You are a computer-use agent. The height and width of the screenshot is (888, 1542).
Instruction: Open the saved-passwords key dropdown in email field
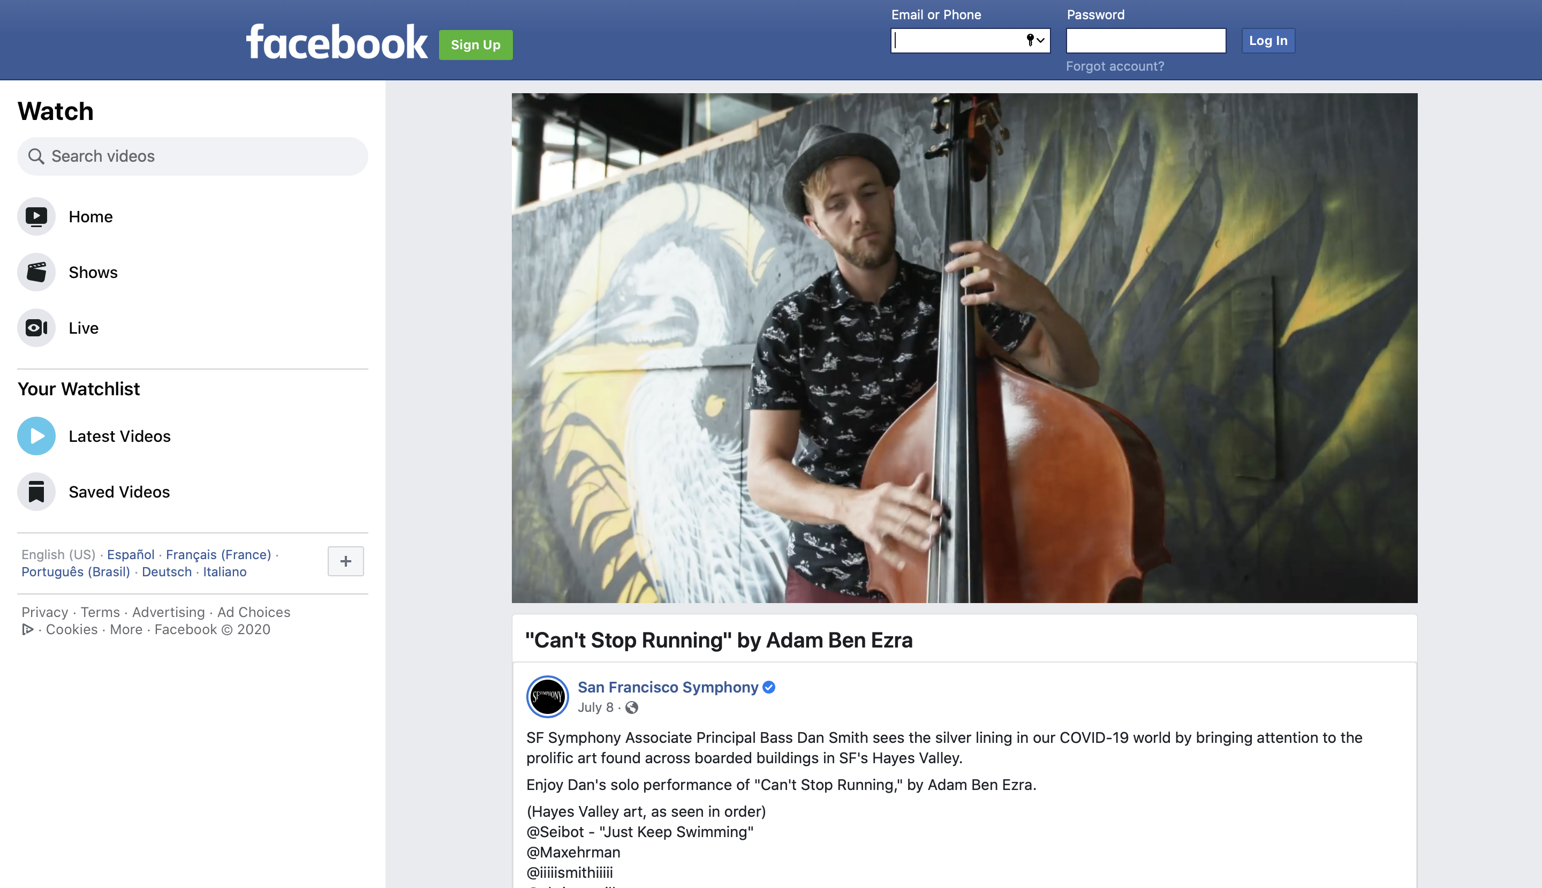[1035, 40]
